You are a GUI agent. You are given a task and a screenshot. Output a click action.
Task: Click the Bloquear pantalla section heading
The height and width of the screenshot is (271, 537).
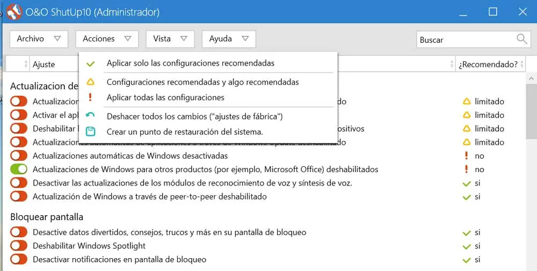click(x=47, y=217)
